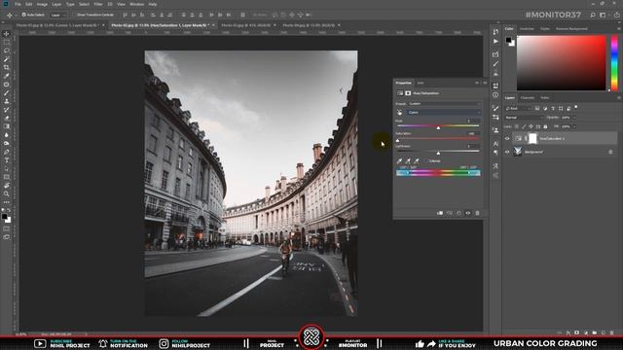This screenshot has width=623, height=350.
Task: Open the Filter menu
Action: coord(98,4)
